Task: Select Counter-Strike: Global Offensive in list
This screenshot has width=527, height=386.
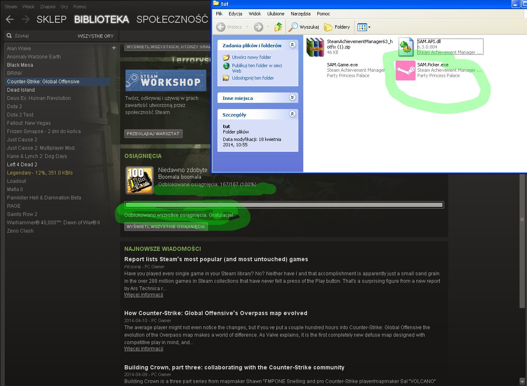Action: click(58, 82)
